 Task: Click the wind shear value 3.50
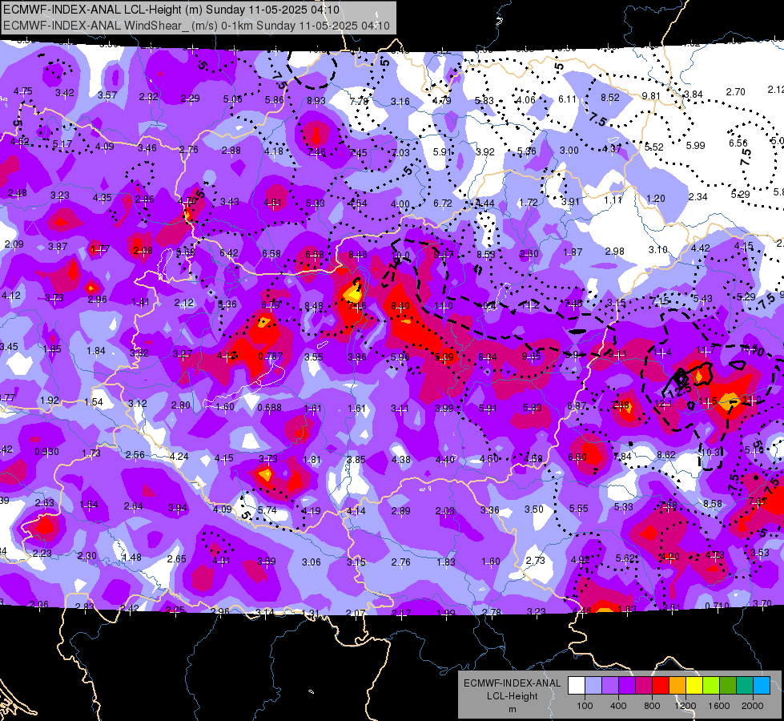(x=533, y=509)
